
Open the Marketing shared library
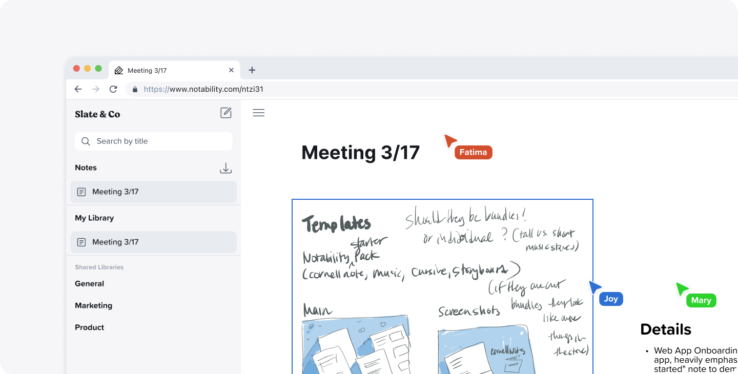(x=94, y=305)
